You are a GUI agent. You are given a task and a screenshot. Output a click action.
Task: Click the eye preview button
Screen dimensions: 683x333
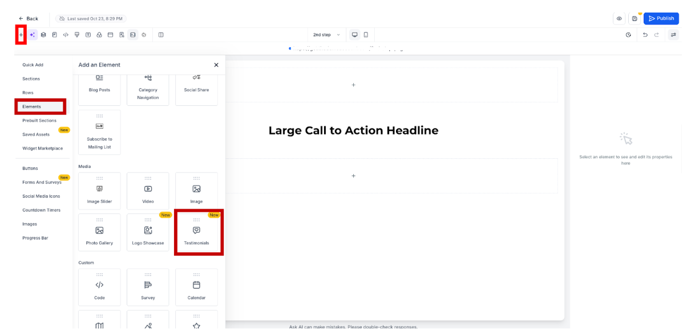(619, 19)
